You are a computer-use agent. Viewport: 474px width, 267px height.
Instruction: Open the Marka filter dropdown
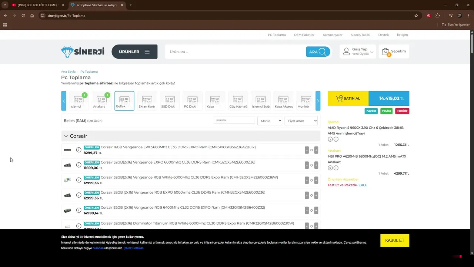[270, 121]
